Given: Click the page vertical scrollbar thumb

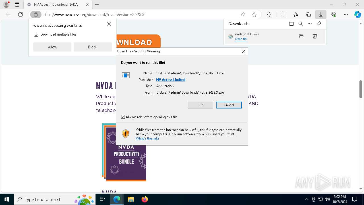Looking at the screenshot, I should (361, 89).
